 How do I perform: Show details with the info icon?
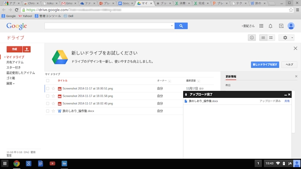click(x=252, y=38)
